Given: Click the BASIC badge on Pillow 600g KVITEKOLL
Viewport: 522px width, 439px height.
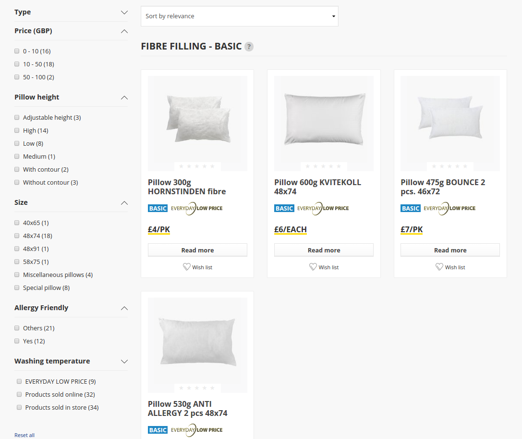Looking at the screenshot, I should point(284,208).
